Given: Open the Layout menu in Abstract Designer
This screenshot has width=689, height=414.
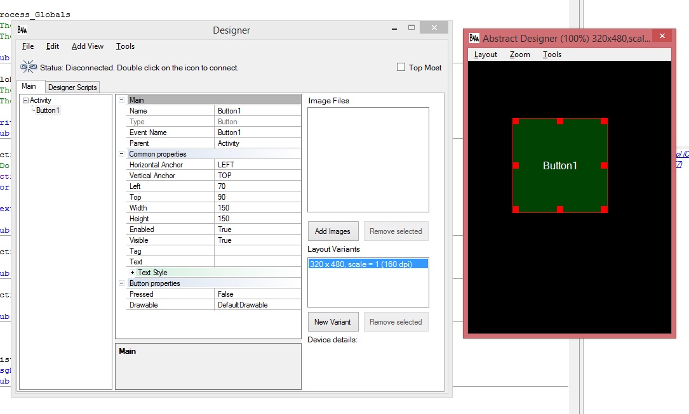Looking at the screenshot, I should 486,55.
